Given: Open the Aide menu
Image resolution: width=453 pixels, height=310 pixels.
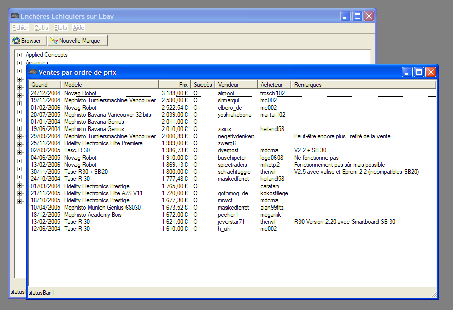Looking at the screenshot, I should tap(78, 28).
